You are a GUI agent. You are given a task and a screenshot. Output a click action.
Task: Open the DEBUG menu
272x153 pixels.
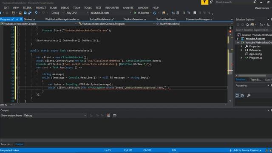[65, 8]
